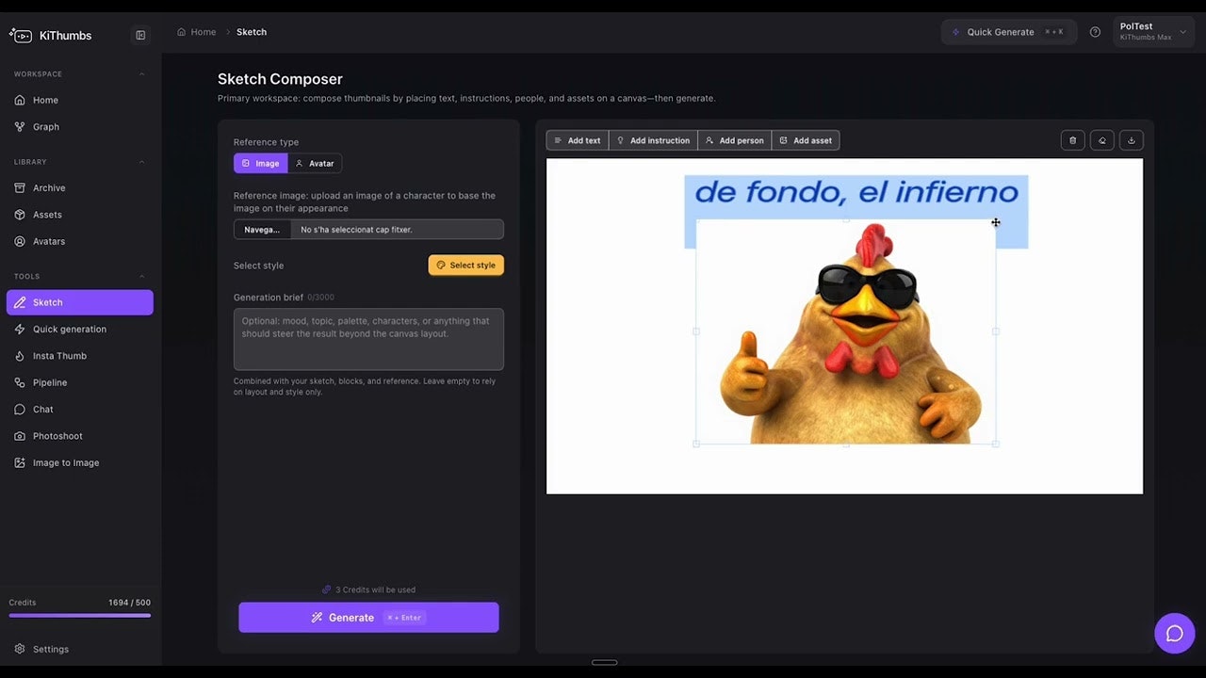Click the Quick generation lightning icon

[21, 330]
